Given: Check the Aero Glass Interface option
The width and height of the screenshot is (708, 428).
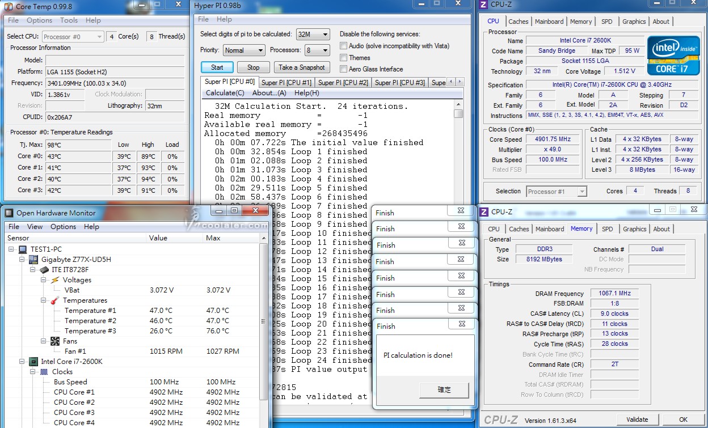Looking at the screenshot, I should tap(343, 69).
